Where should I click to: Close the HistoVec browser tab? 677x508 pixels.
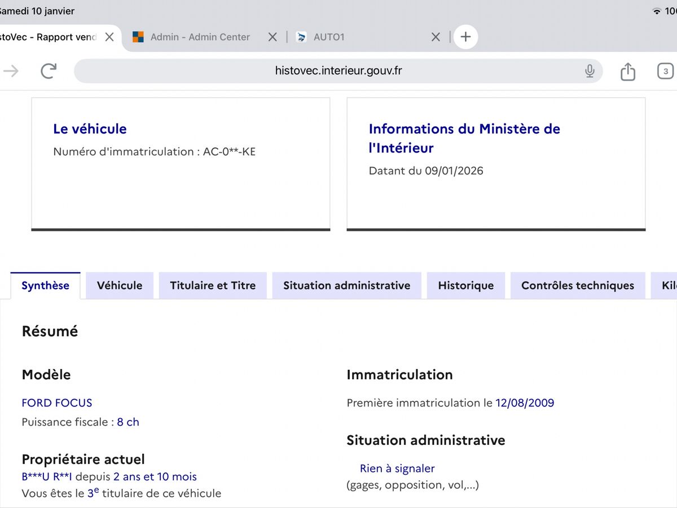point(109,37)
